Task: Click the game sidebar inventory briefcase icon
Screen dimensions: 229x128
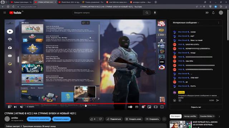Action: 10,48
